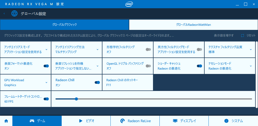
Task: Switch to グローバルRadeonWattMan tab
Action: click(193, 25)
